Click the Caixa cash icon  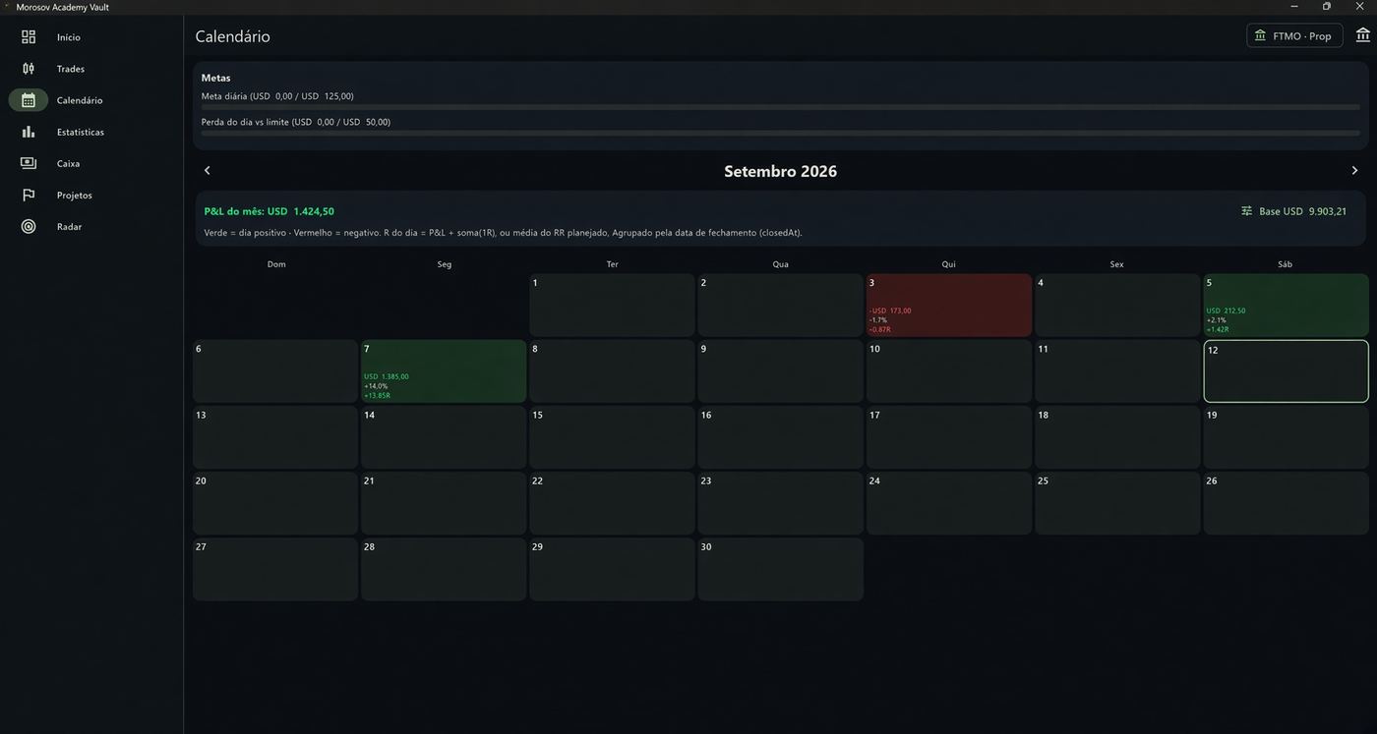point(29,163)
